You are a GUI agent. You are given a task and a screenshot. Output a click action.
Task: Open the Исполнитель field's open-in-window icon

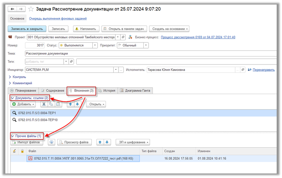coord(243,70)
